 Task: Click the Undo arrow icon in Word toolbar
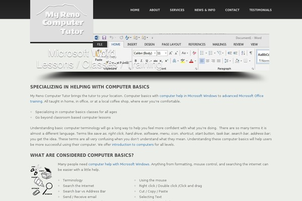click(111, 38)
